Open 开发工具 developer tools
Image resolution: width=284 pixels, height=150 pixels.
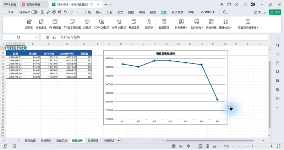point(134,24)
